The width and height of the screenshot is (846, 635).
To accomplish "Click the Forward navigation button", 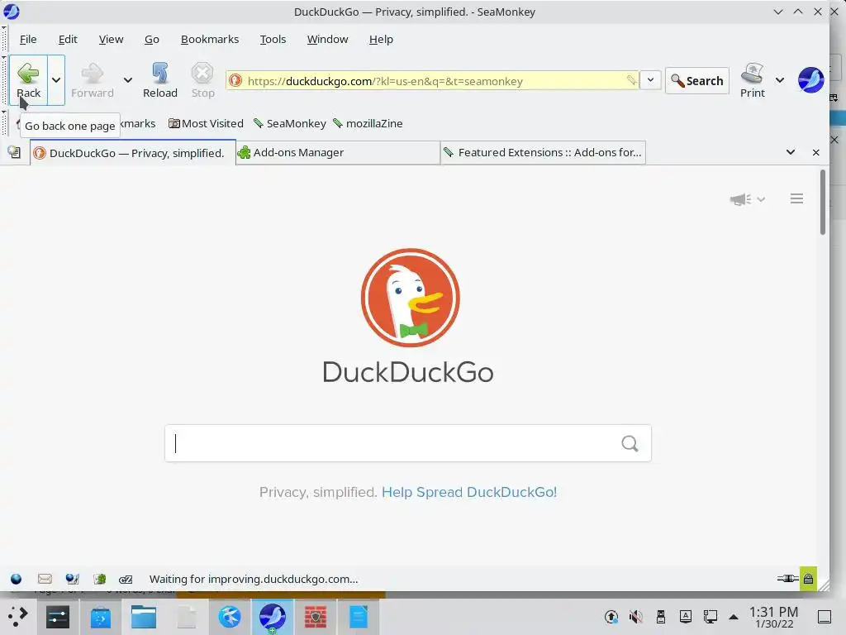I will [x=93, y=80].
